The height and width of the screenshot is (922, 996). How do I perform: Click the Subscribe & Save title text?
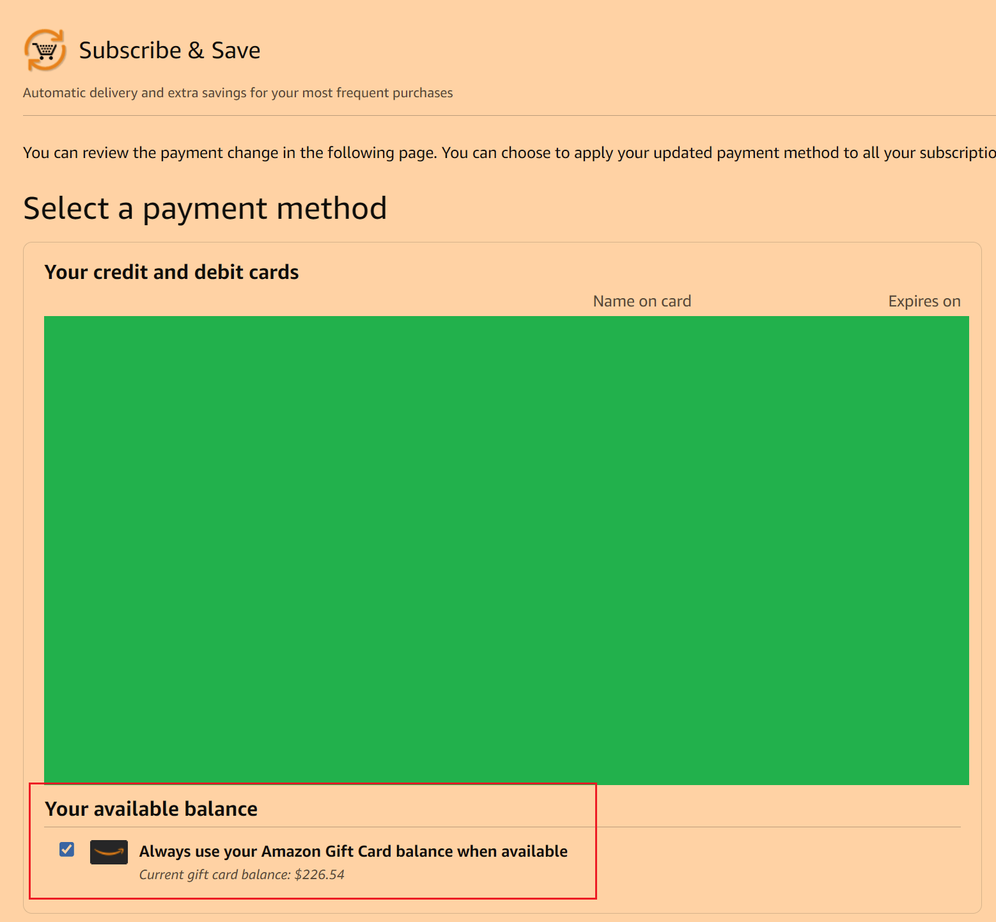pyautogui.click(x=169, y=51)
